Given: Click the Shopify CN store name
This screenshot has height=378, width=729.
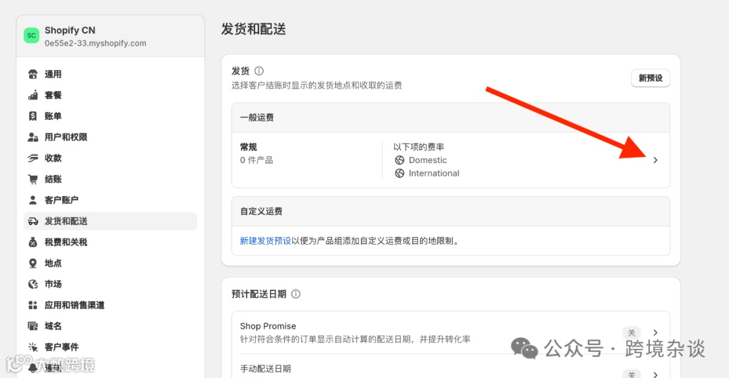Looking at the screenshot, I should coord(70,30).
